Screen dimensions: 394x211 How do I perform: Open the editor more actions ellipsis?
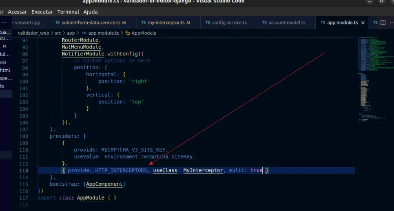pyautogui.click(x=392, y=23)
